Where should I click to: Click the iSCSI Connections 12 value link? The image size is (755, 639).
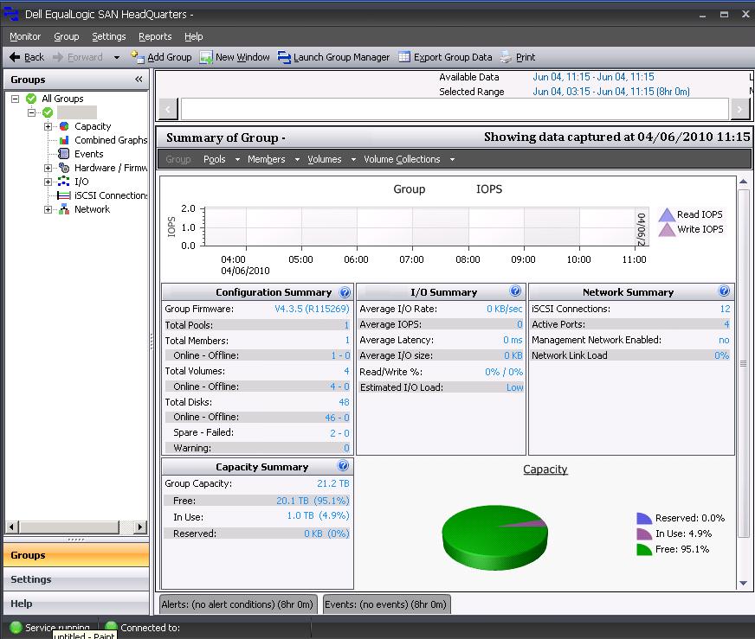click(x=726, y=309)
